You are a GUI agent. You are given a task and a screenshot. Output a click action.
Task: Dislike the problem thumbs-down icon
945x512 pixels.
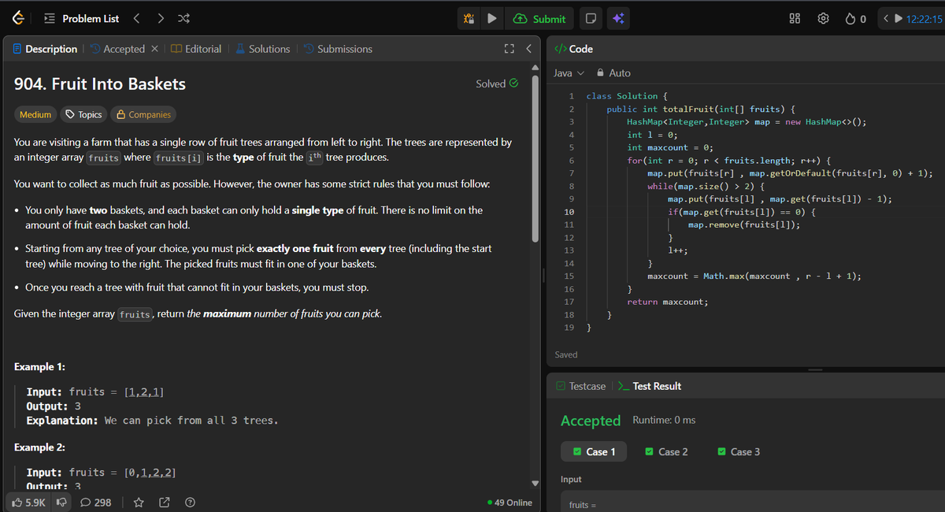click(x=60, y=502)
